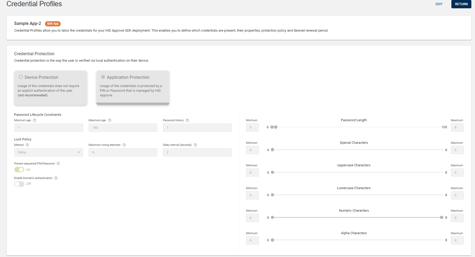Enable biometric authentication
Image resolution: width=475 pixels, height=257 pixels.
tap(19, 184)
